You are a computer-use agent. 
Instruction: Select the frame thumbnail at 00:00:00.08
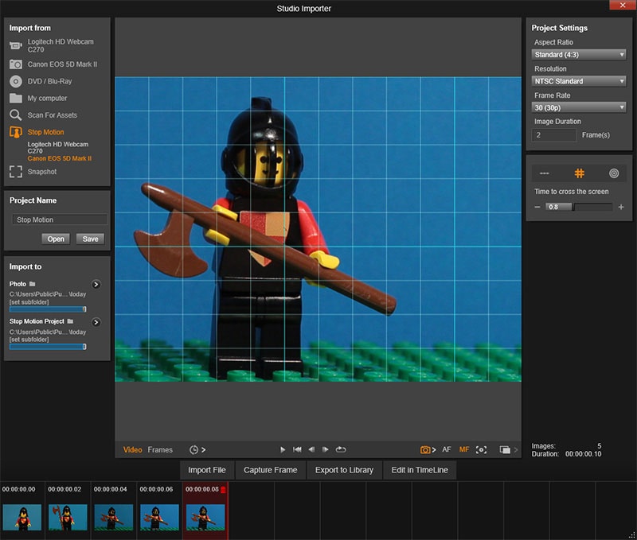click(205, 517)
